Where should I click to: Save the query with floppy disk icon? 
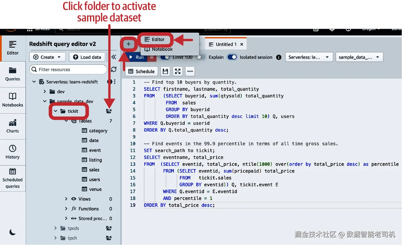(165, 71)
